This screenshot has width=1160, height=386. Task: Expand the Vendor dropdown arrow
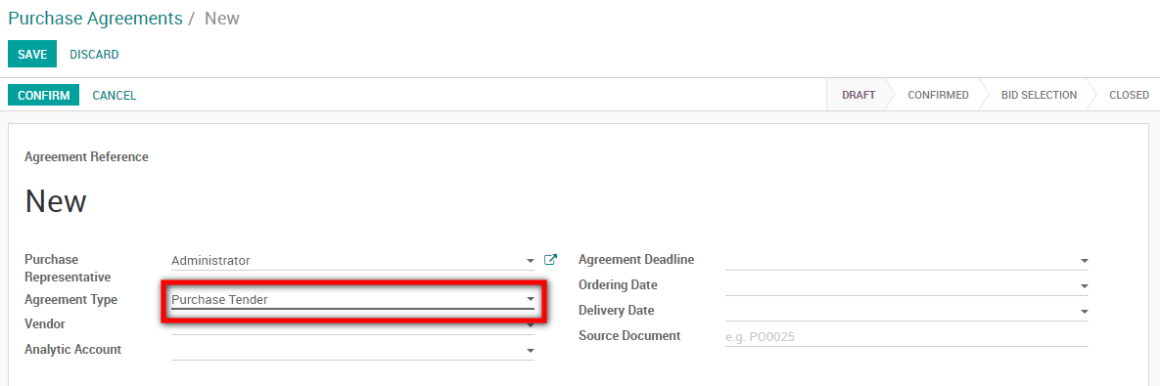530,325
